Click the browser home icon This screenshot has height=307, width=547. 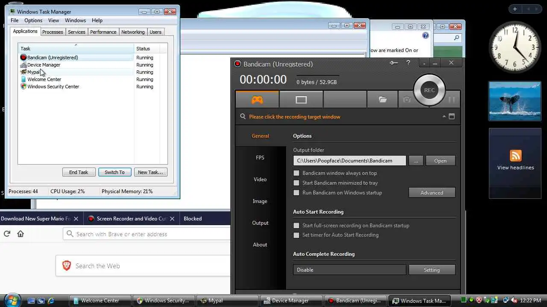pos(21,234)
